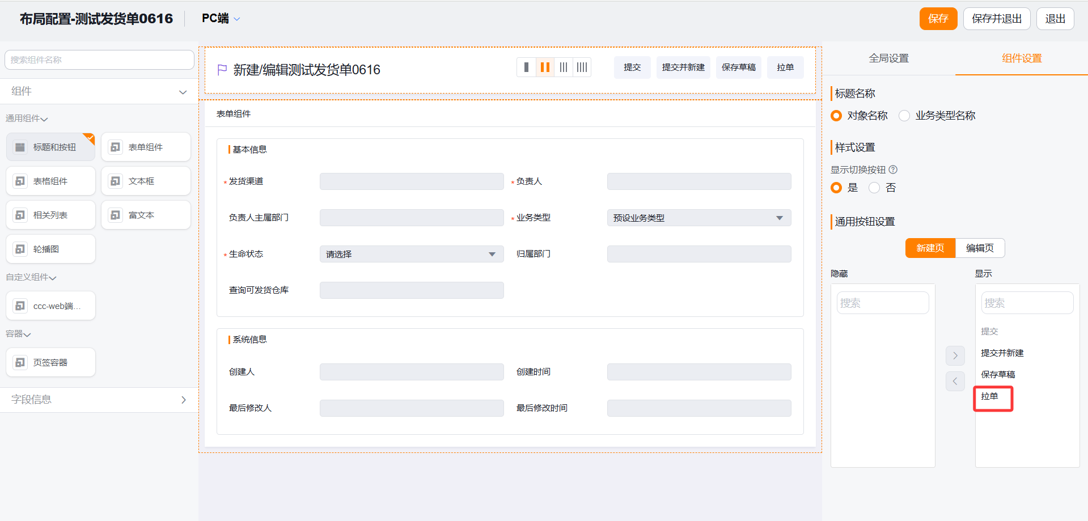Click the move-right arrow between lists
The width and height of the screenshot is (1088, 521).
955,355
